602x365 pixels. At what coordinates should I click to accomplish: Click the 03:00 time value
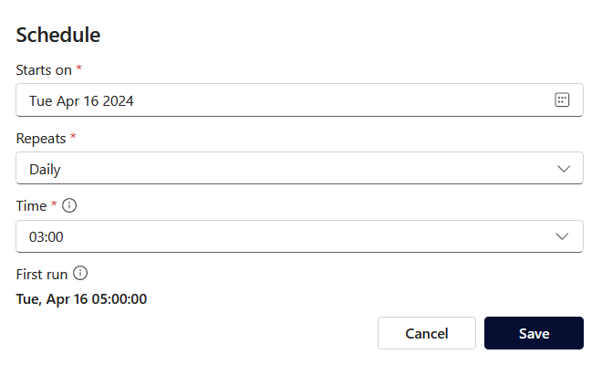[47, 236]
